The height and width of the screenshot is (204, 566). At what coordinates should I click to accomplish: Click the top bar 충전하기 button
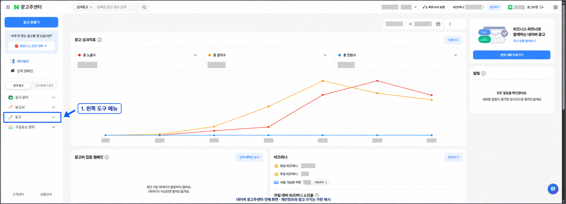pyautogui.click(x=494, y=7)
